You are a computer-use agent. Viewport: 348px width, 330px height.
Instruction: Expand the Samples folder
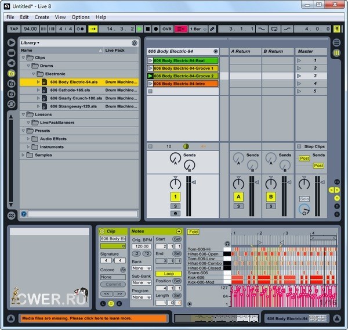23,155
